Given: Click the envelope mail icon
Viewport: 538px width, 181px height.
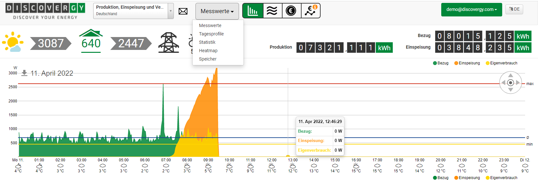Looking at the screenshot, I should (x=183, y=11).
